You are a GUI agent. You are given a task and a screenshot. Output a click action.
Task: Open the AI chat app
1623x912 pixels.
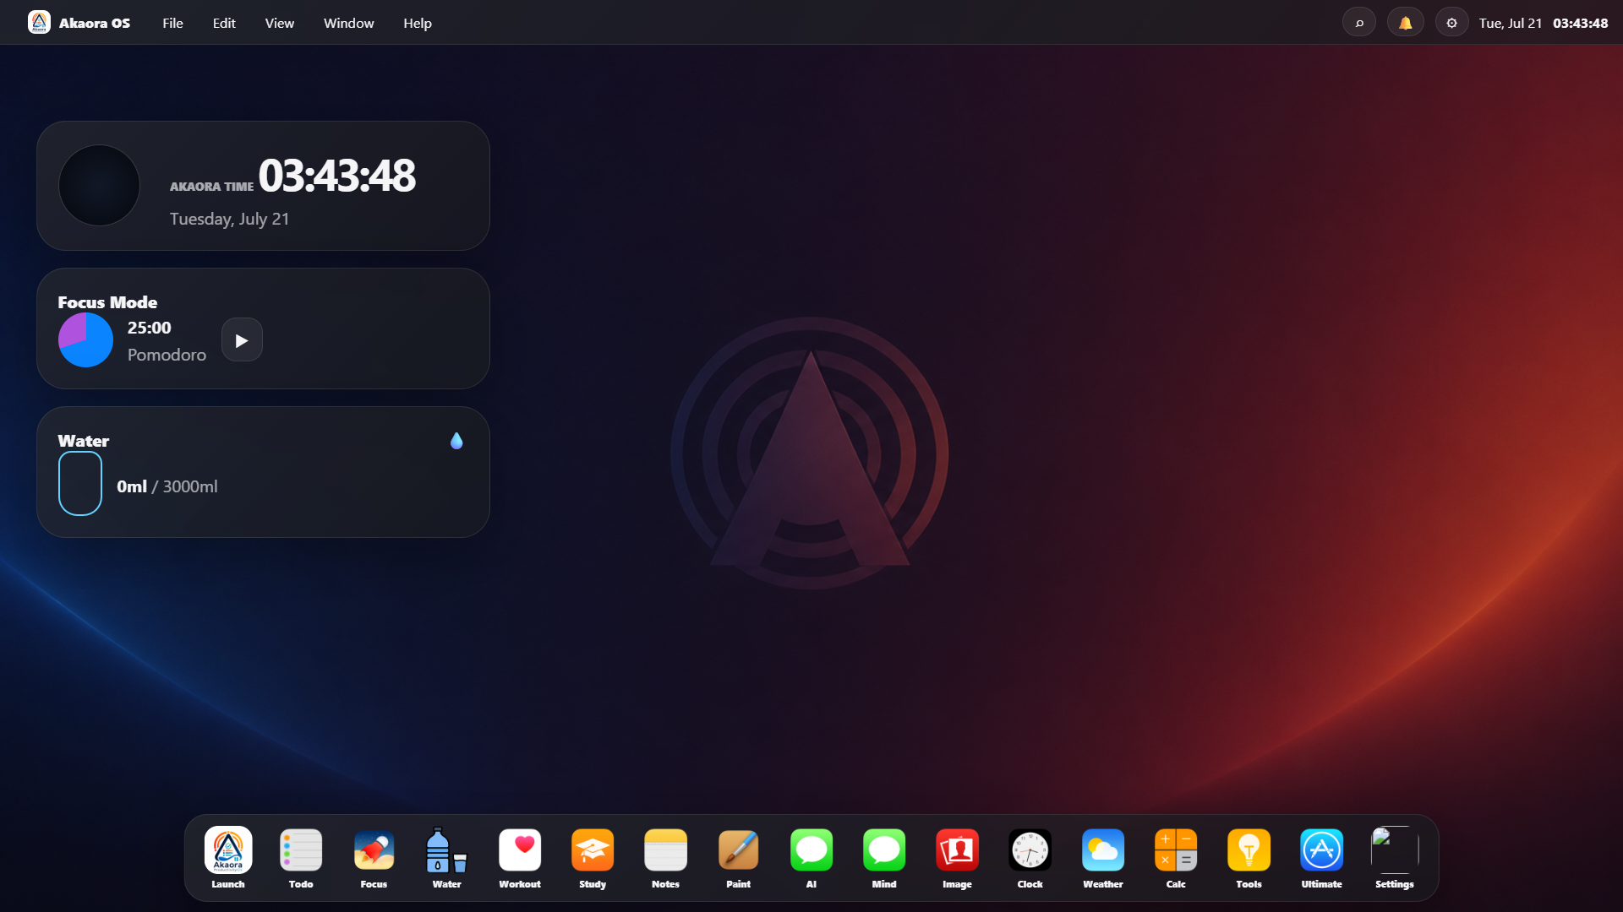(811, 857)
